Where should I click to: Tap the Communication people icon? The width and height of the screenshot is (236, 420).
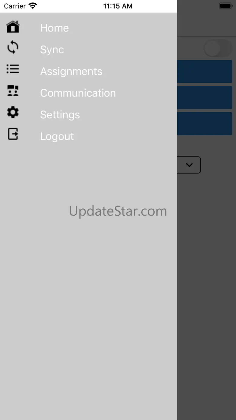pos(13,91)
